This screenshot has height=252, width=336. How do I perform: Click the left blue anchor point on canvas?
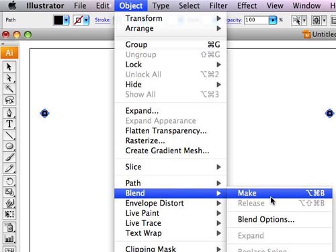coord(44,114)
